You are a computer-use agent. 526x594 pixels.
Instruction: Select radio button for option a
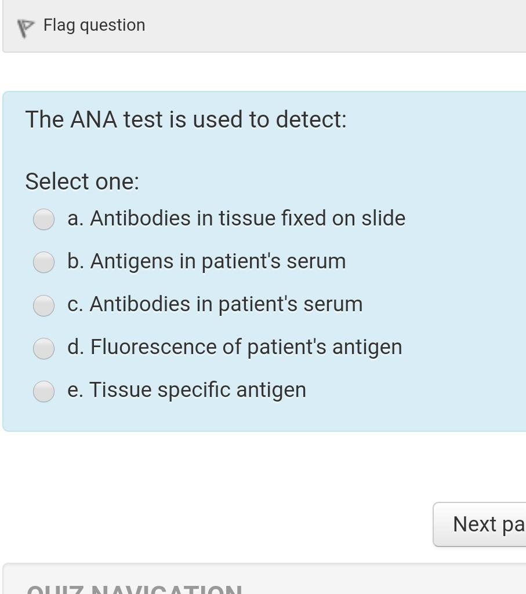43,219
